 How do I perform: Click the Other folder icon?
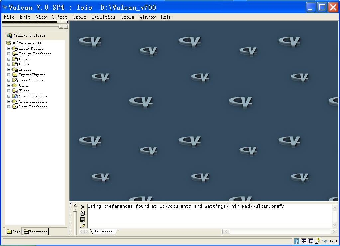click(15, 85)
